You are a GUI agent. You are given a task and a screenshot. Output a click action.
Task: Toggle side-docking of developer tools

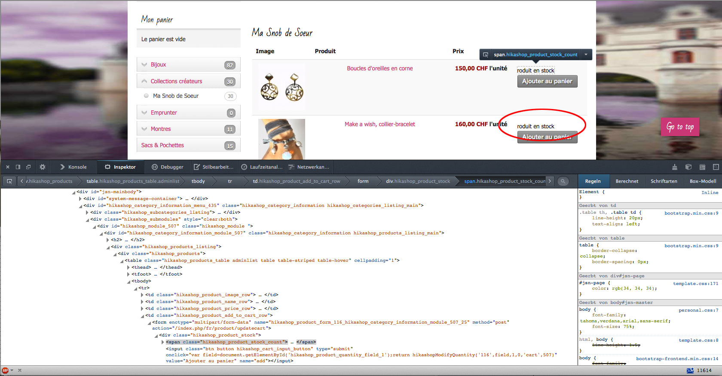pyautogui.click(x=18, y=167)
